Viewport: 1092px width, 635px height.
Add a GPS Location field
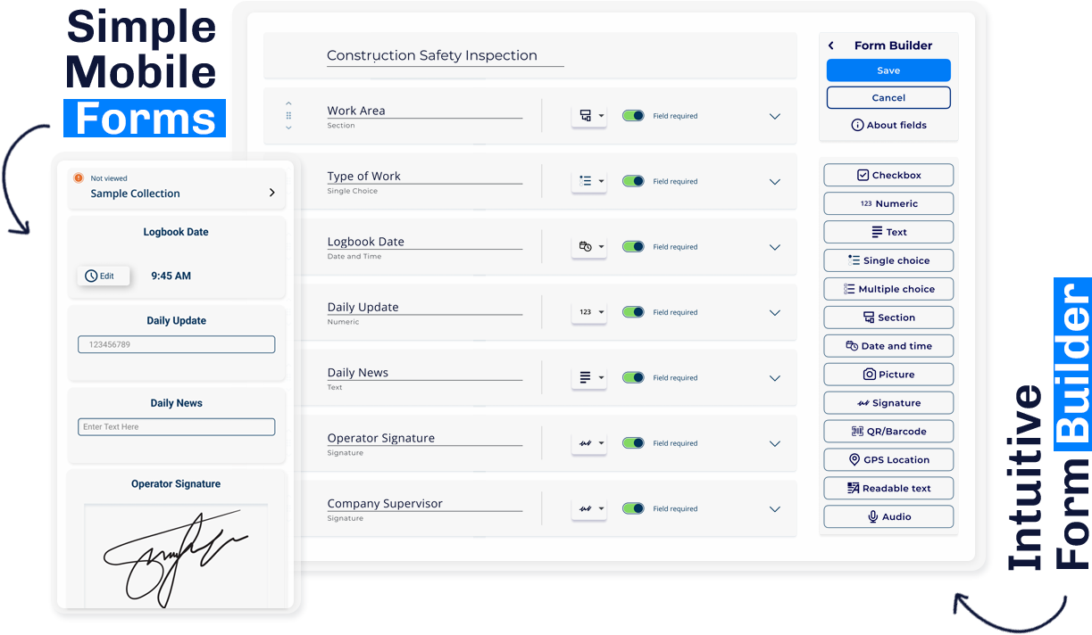[888, 459]
